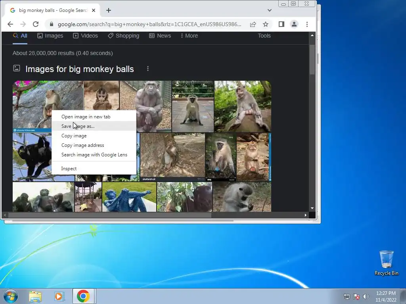Click the padlock site info icon

coord(52,24)
